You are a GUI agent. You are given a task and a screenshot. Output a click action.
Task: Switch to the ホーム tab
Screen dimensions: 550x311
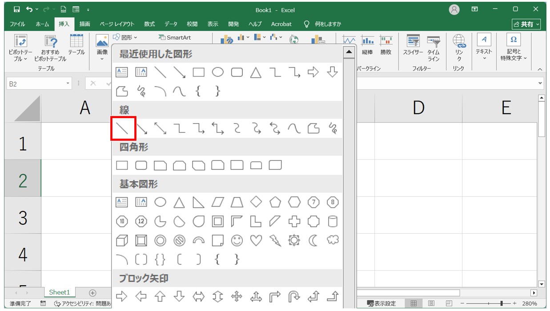tap(42, 24)
